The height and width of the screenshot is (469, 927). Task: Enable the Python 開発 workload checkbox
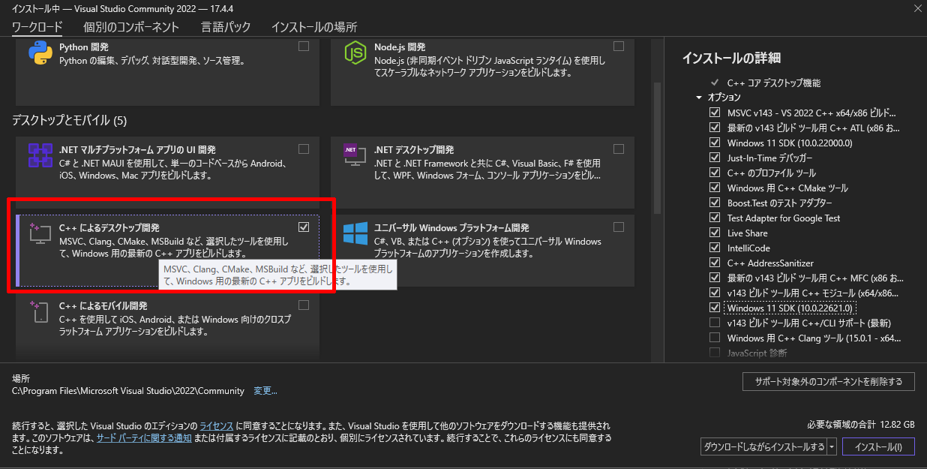coord(304,47)
